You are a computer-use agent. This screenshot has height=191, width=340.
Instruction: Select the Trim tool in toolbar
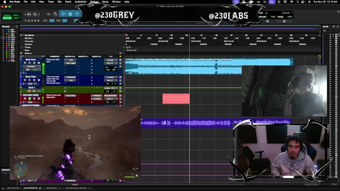63,14
